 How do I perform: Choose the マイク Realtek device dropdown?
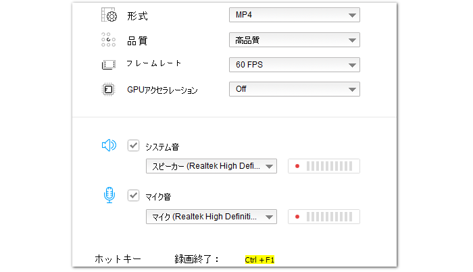click(211, 217)
